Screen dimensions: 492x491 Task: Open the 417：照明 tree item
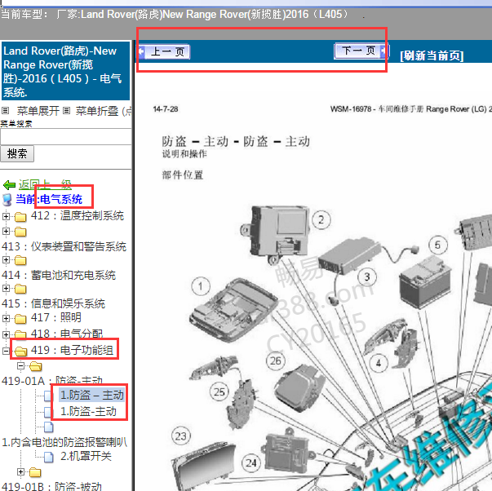55,318
